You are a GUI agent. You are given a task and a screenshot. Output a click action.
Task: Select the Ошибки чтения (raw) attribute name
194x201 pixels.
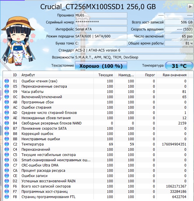tap(39, 81)
